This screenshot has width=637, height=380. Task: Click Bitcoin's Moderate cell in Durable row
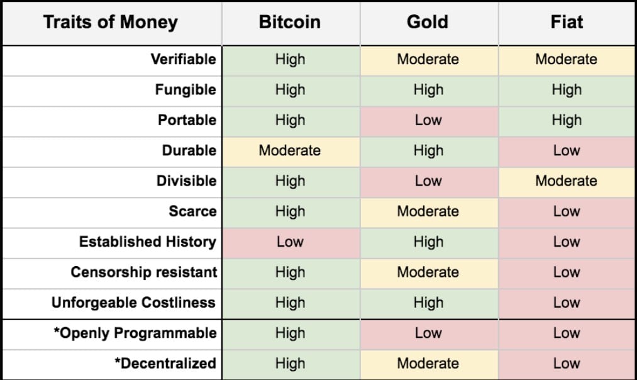pyautogui.click(x=290, y=151)
